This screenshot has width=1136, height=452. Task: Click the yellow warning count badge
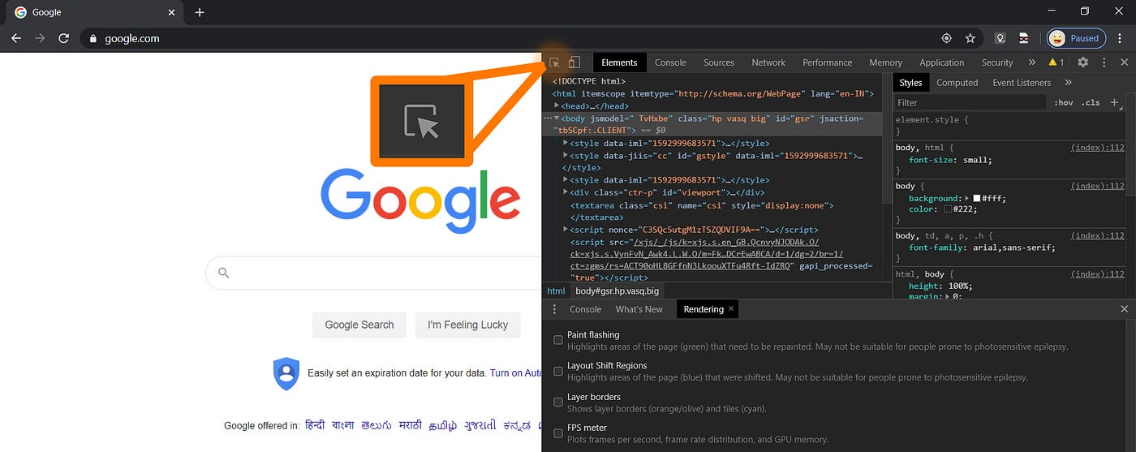[1056, 62]
